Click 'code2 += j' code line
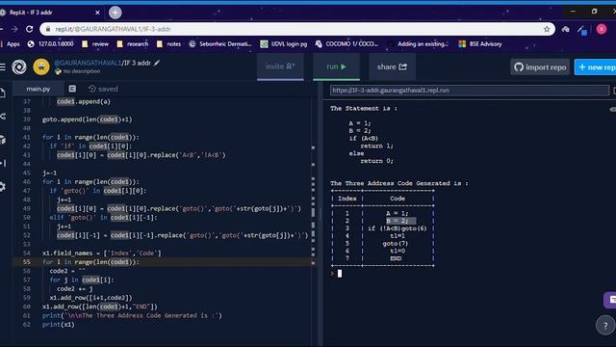 75,289
